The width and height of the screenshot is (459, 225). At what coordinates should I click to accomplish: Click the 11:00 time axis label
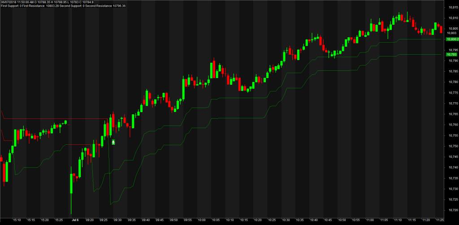coord(370,220)
